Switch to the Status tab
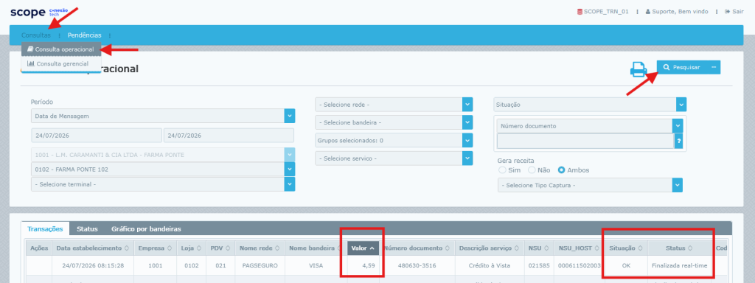 pos(87,228)
